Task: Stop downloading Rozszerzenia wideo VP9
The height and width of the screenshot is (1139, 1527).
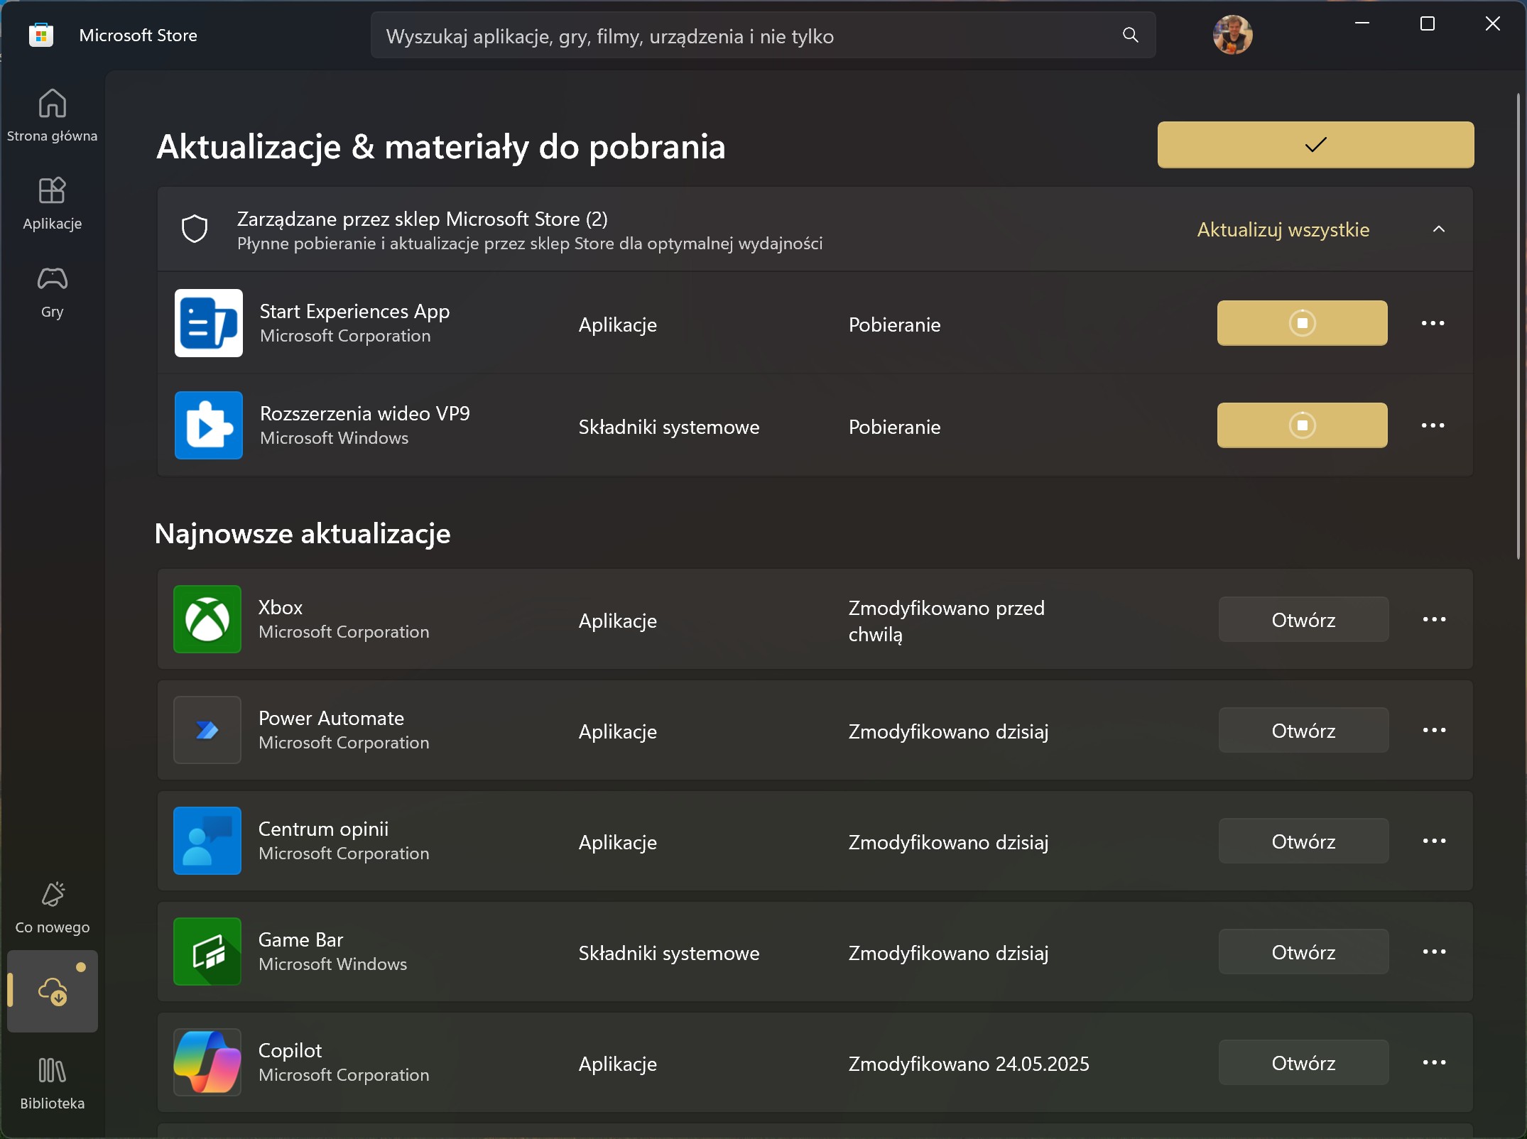Action: (x=1302, y=425)
